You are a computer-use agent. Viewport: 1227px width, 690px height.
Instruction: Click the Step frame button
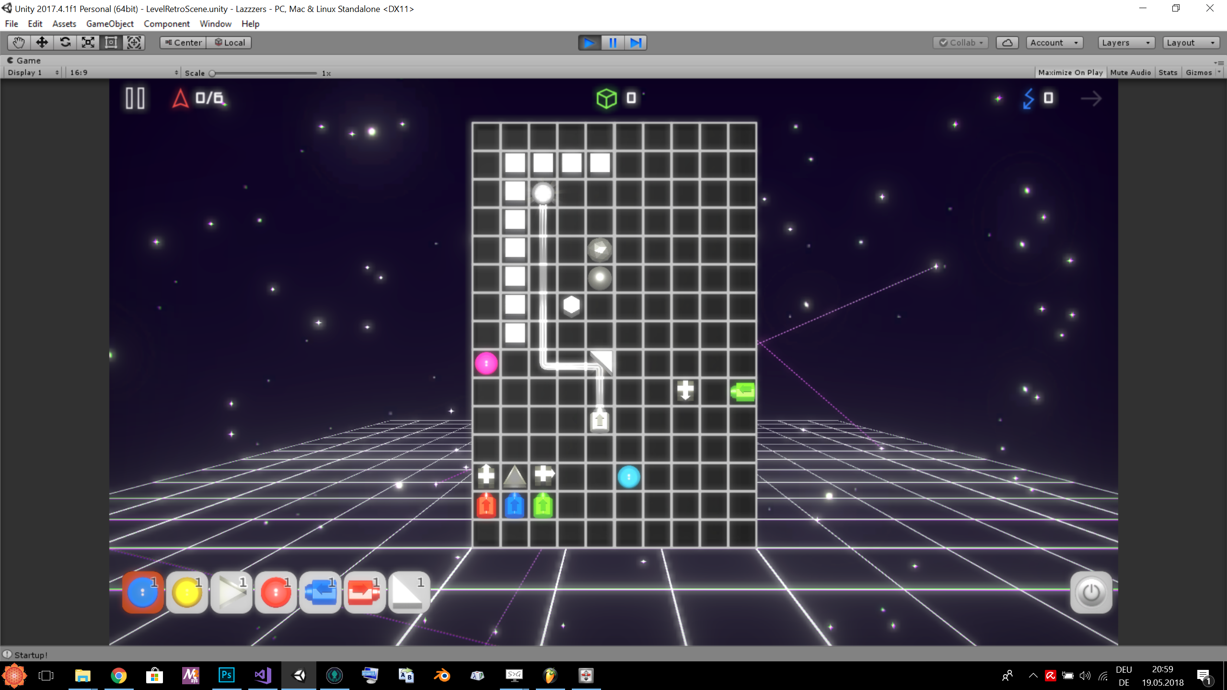[636, 43]
